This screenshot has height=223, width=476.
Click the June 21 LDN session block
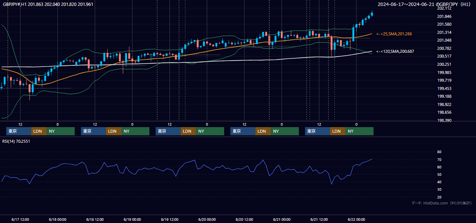tap(338, 131)
